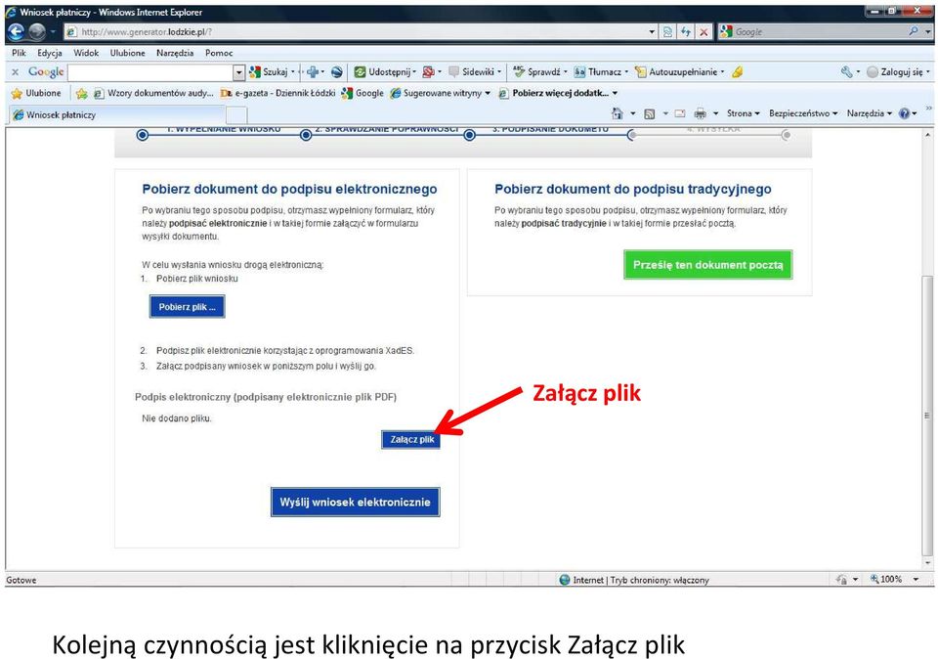Open the Google toolbar search dropdown arrow
This screenshot has width=938, height=659.
(x=238, y=72)
